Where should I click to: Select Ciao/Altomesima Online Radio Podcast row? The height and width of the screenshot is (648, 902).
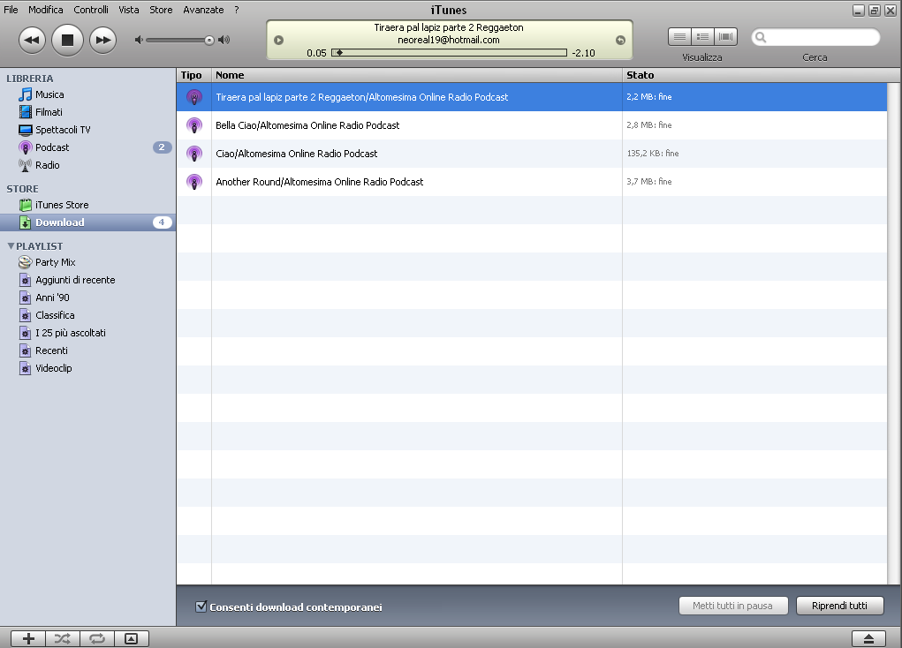coord(532,154)
